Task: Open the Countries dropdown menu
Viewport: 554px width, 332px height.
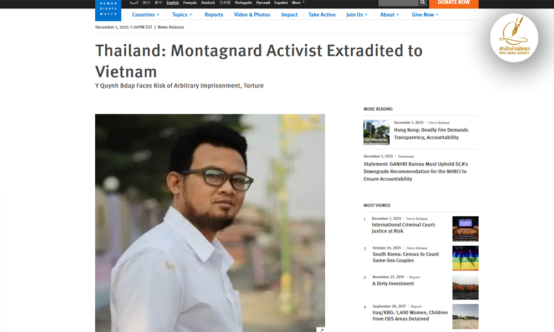Action: (146, 14)
